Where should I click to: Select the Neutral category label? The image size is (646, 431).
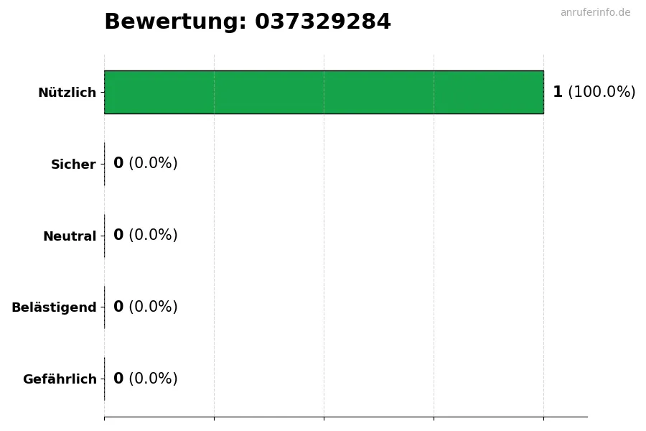coord(70,236)
